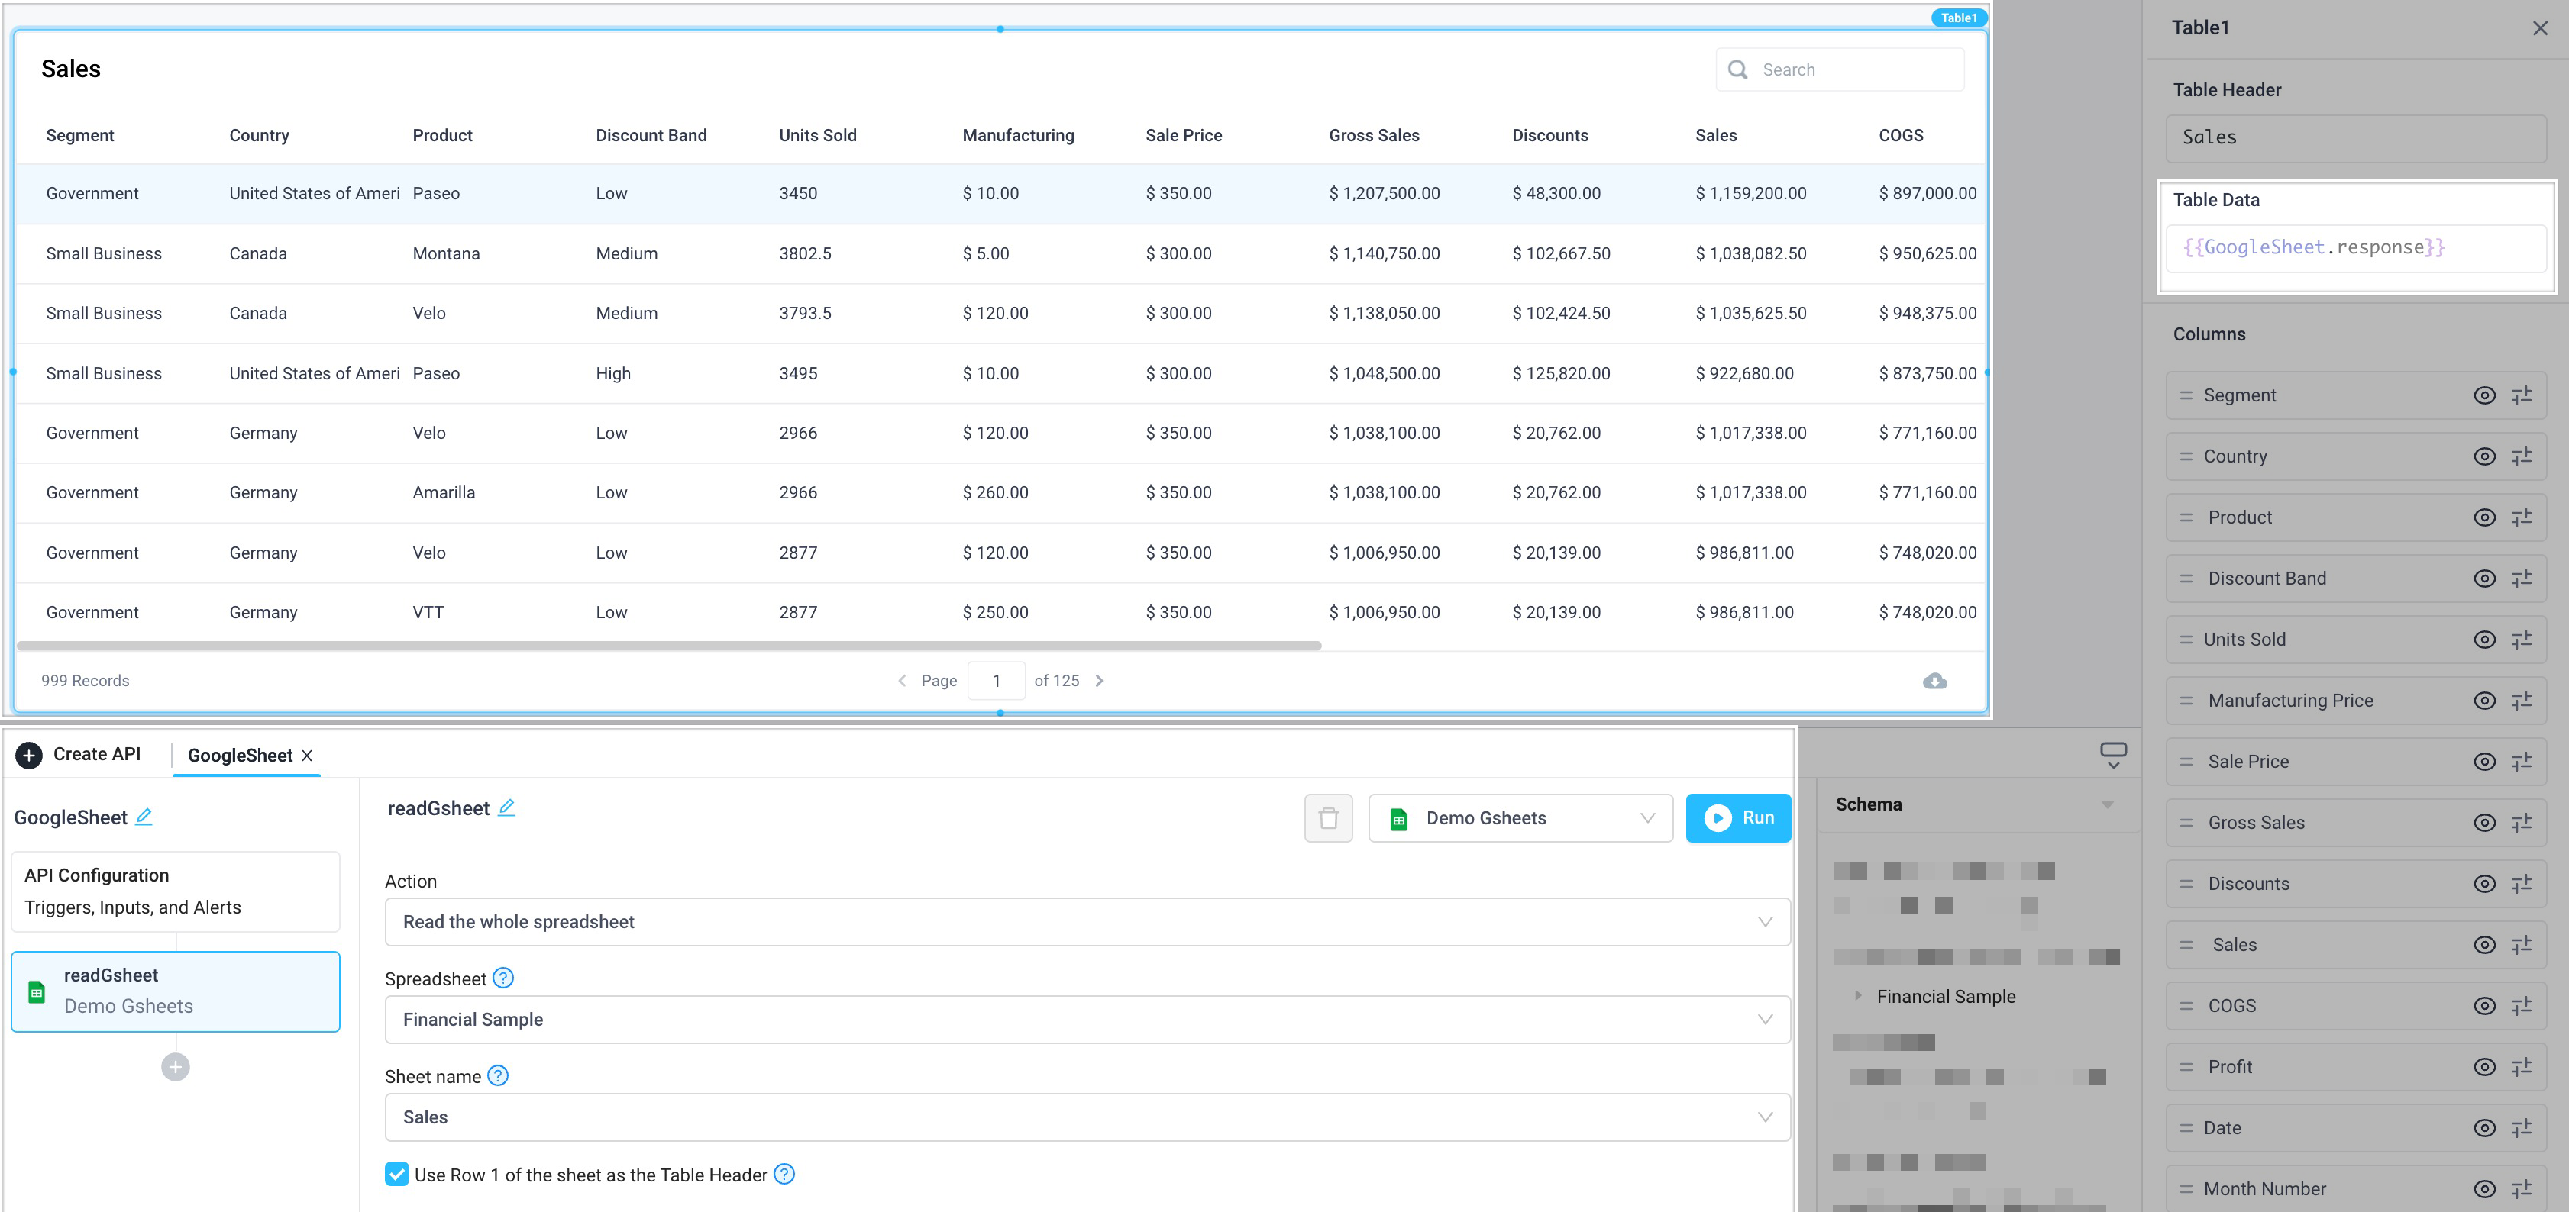Hide the COGS column using its eye toggle

(2483, 1006)
